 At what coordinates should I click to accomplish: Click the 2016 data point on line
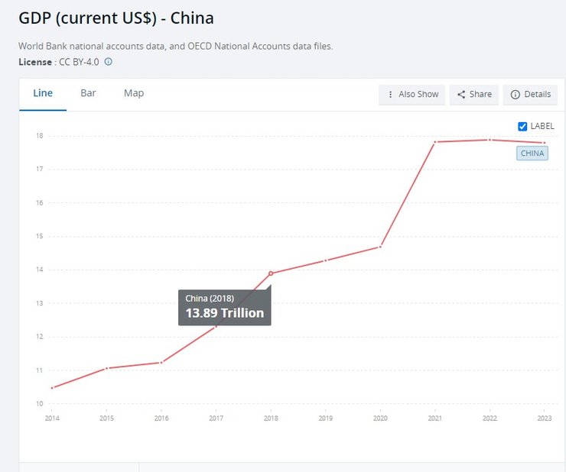161,362
